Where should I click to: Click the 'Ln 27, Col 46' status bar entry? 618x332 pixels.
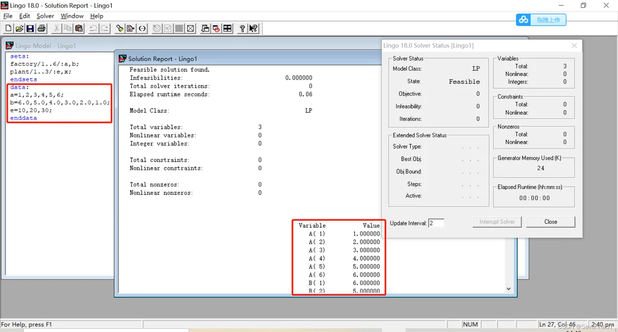[x=558, y=325]
